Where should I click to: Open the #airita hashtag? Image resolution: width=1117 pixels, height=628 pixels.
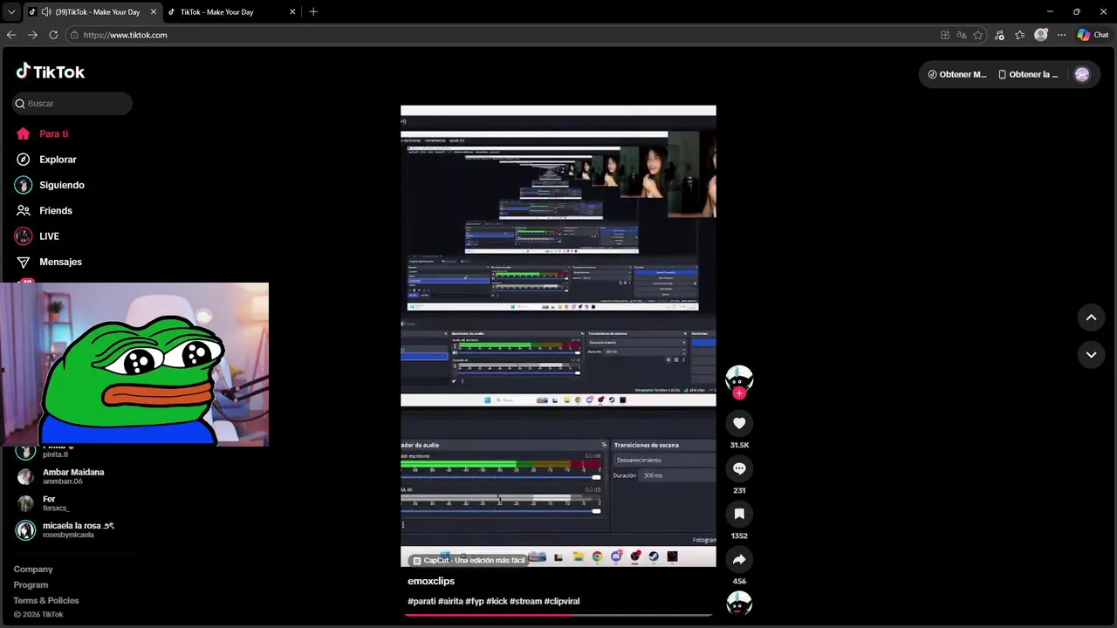point(451,601)
